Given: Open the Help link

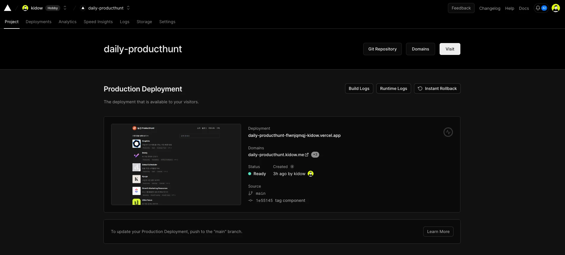Looking at the screenshot, I should tap(509, 8).
